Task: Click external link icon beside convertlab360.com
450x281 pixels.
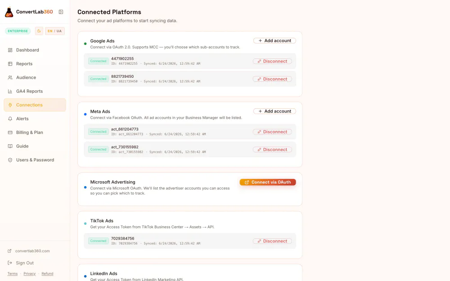Action: pyautogui.click(x=9, y=251)
